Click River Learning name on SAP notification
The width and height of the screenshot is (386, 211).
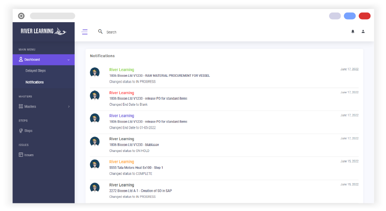(x=122, y=185)
